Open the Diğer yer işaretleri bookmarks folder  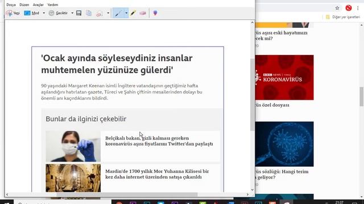click(x=343, y=17)
